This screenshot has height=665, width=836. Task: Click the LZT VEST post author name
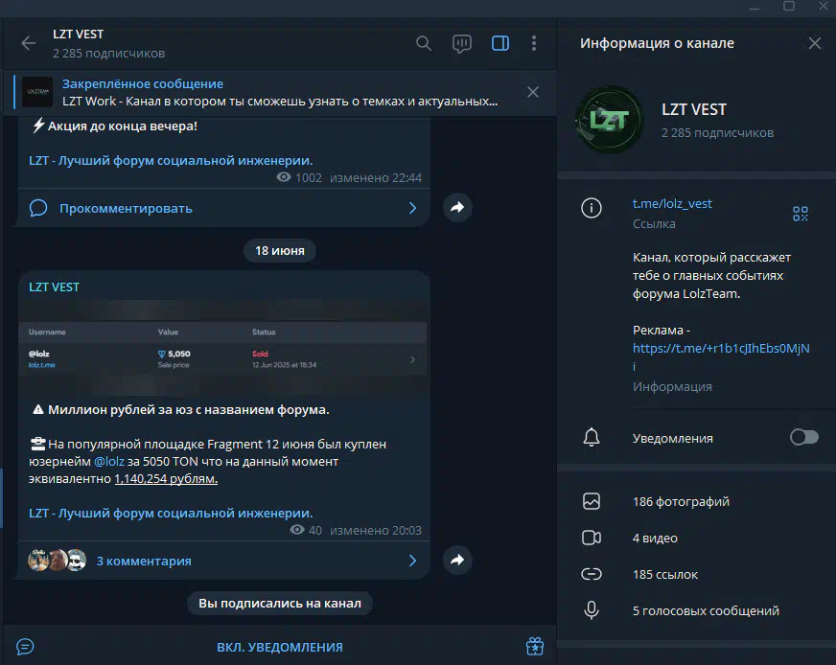point(54,287)
